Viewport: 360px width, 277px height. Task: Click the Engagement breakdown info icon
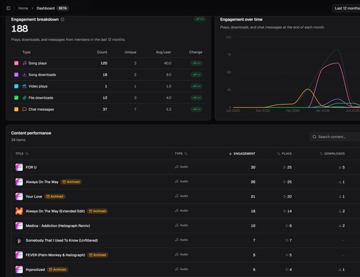pos(63,19)
